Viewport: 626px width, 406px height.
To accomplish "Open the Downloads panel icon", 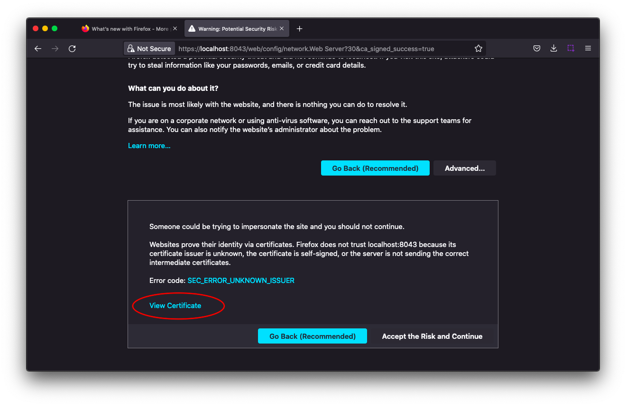I will pyautogui.click(x=553, y=48).
